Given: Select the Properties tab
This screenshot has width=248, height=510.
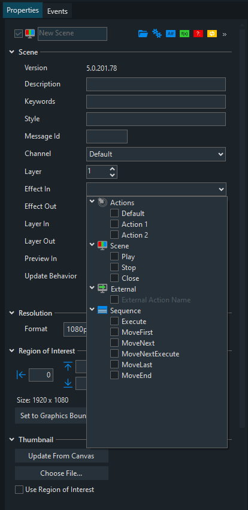Looking at the screenshot, I should [x=23, y=10].
